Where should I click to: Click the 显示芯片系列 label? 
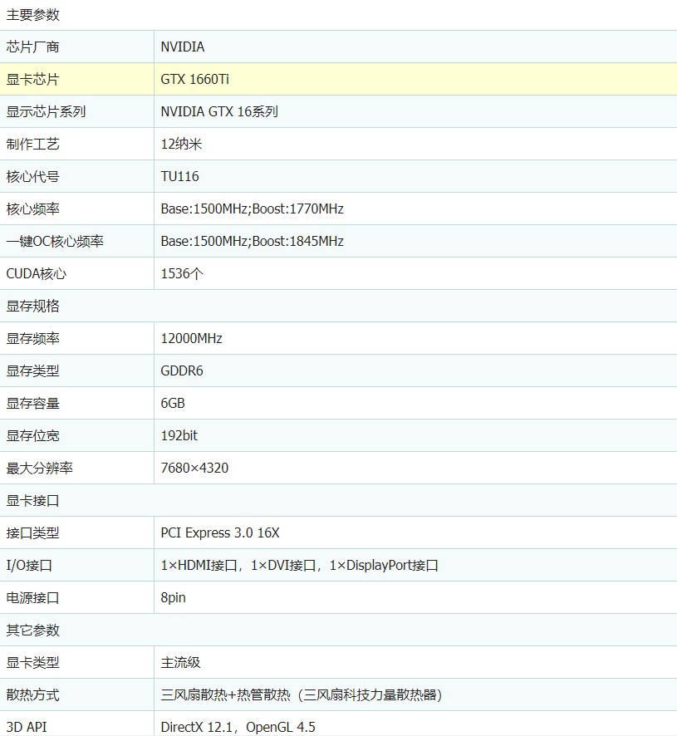point(46,111)
